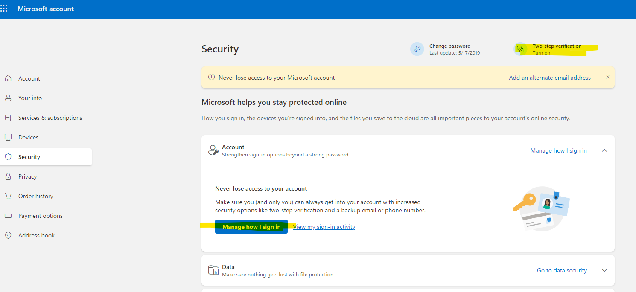Click 'Microsoft helps you stay protected online' heading

pyautogui.click(x=274, y=102)
